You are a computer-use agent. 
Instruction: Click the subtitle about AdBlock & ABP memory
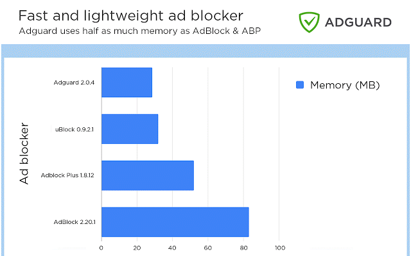tap(140, 31)
